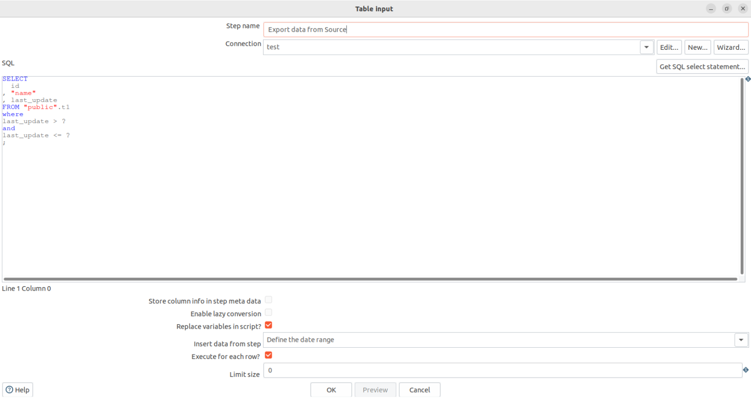Click "Get SQL select statement..."
This screenshot has height=398, width=751.
coord(702,66)
